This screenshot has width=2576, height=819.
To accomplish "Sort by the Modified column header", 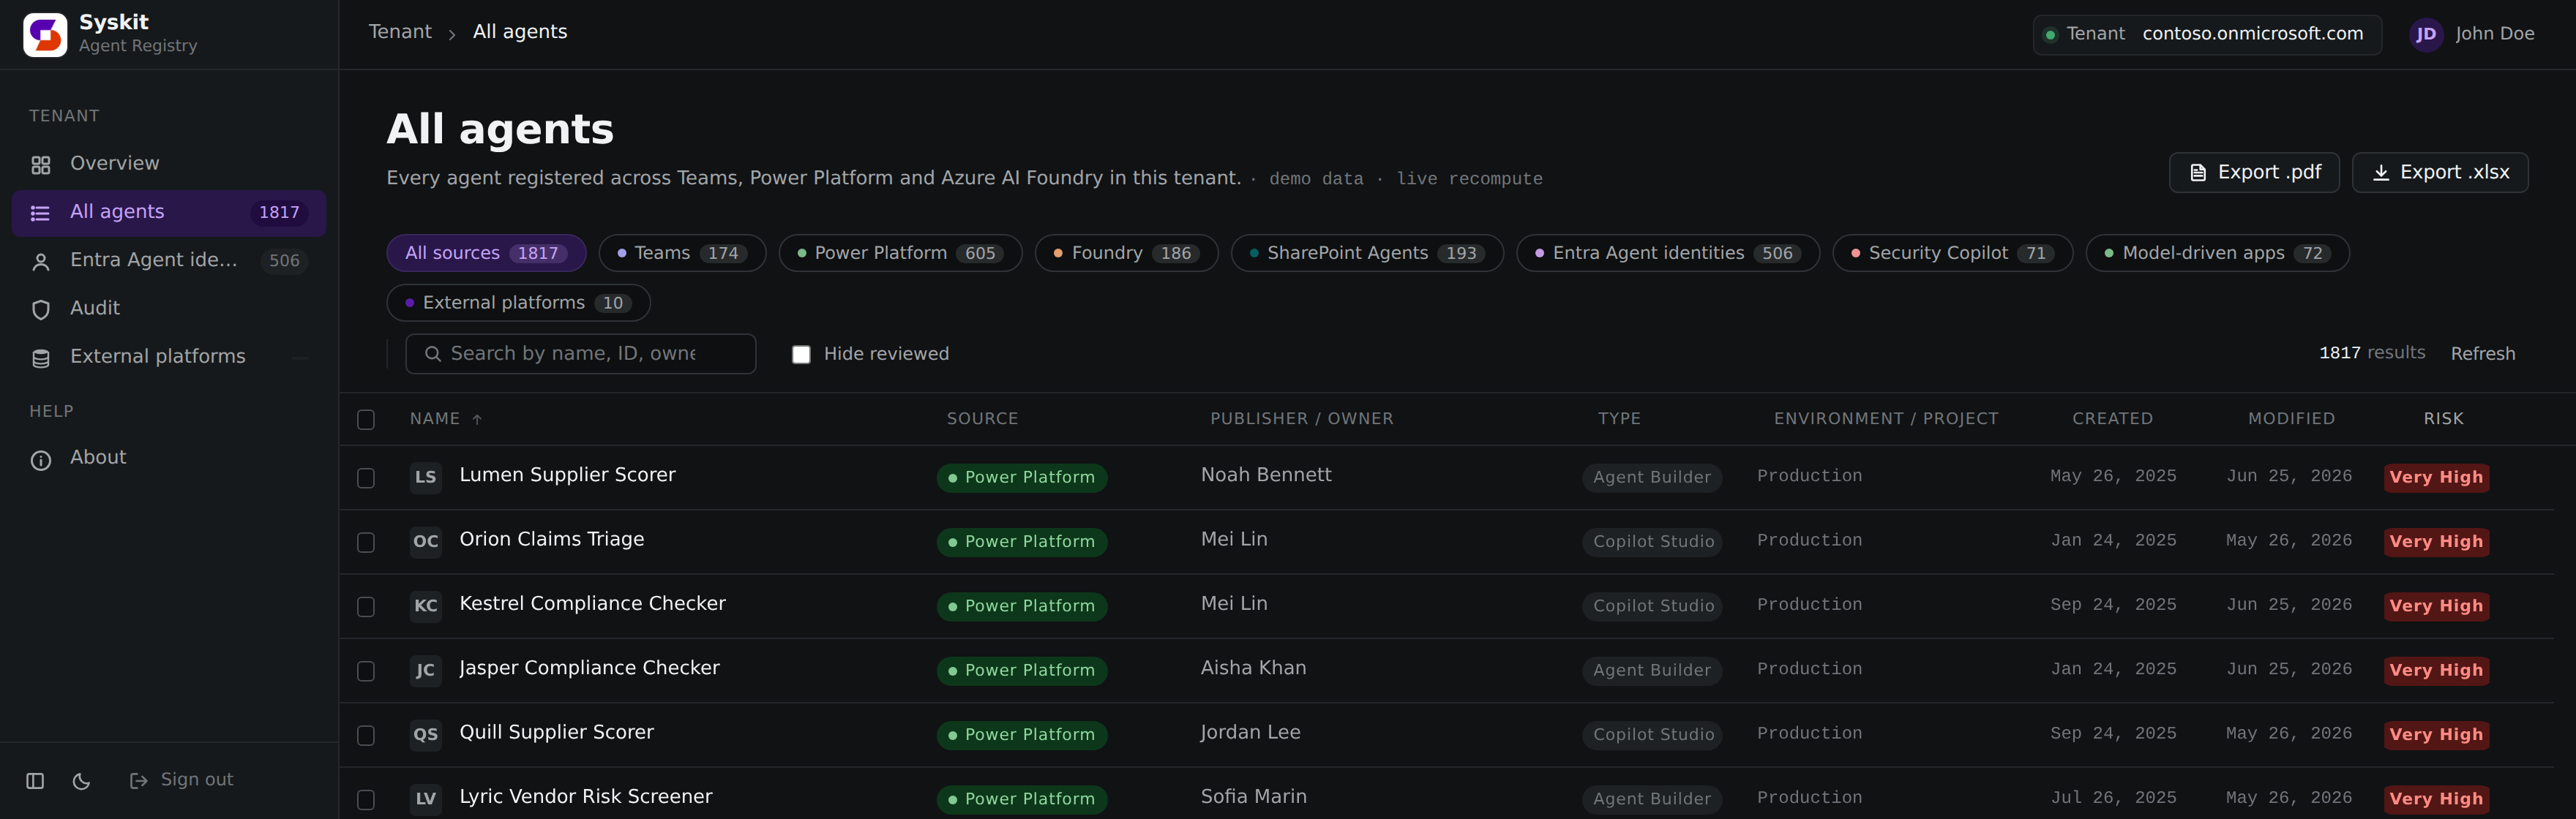I will pos(2291,420).
